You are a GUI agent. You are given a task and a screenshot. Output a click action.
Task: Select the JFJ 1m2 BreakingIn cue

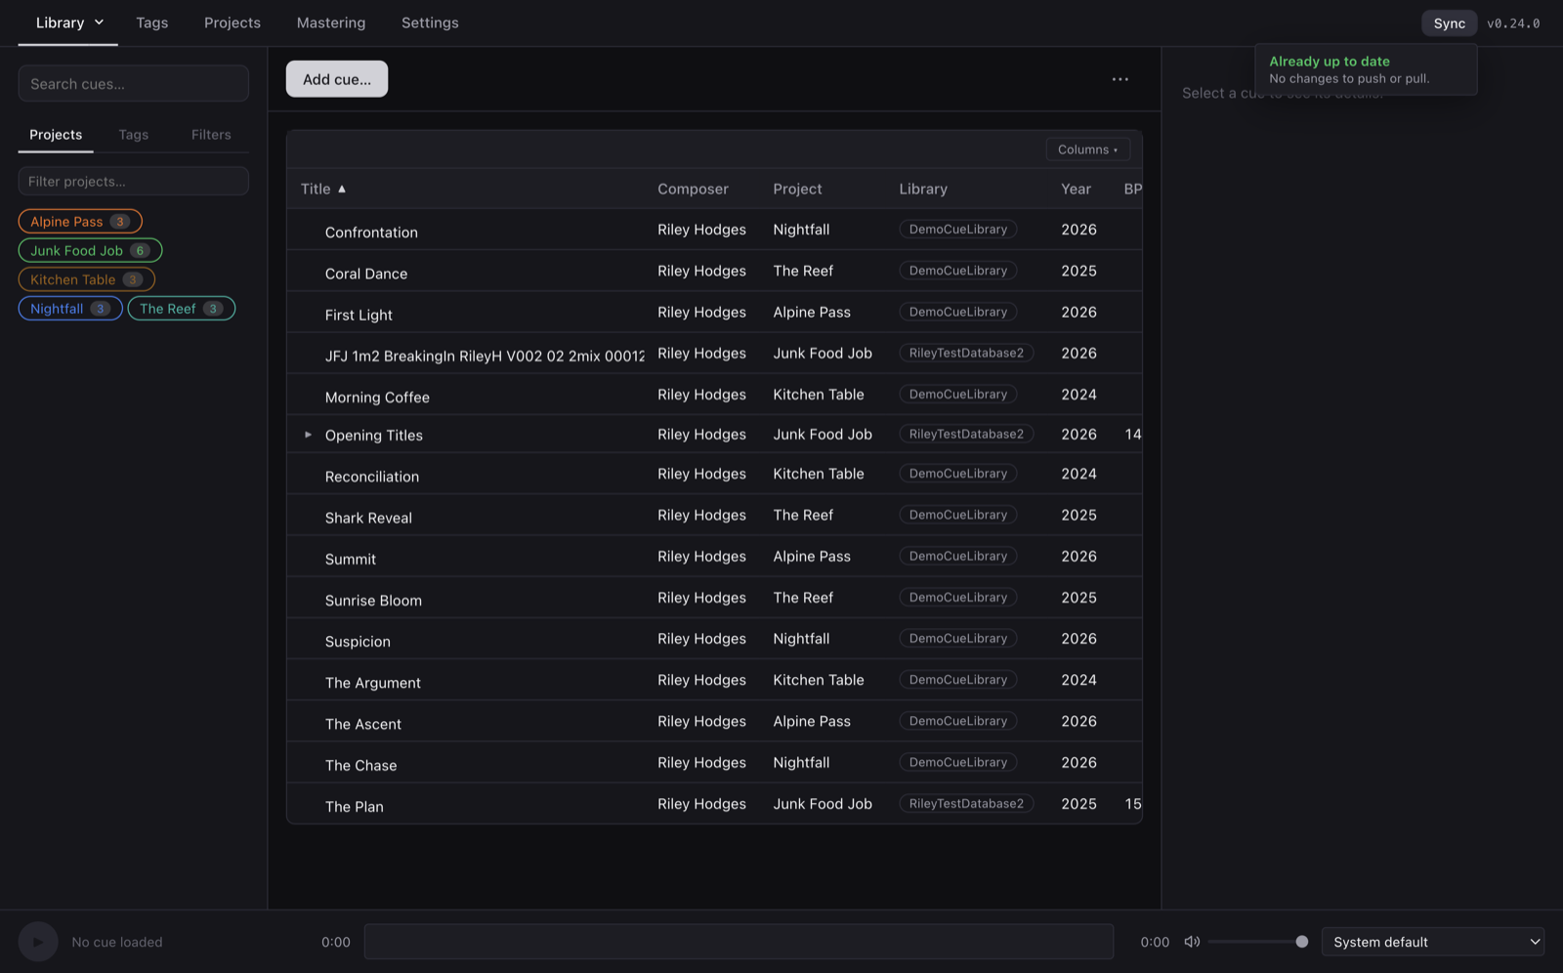[x=714, y=353]
